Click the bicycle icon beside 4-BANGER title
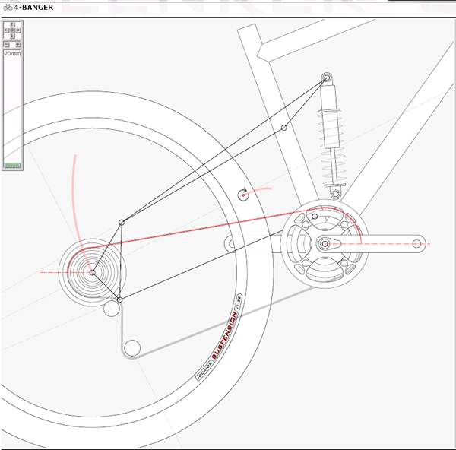The width and height of the screenshot is (456, 450). coord(7,8)
